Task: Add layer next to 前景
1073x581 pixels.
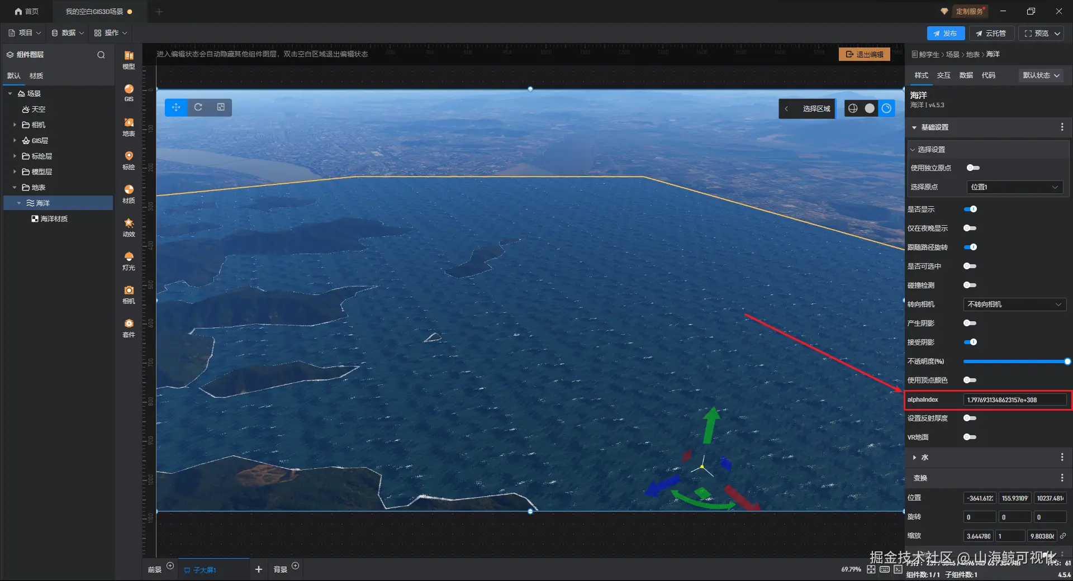Action: (170, 566)
